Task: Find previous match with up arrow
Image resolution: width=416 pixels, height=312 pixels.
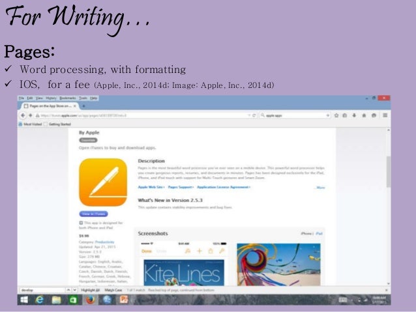Action: (x=68, y=291)
